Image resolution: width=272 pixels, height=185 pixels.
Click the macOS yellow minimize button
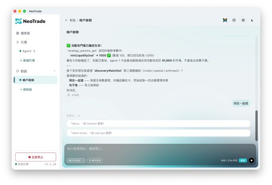click(20, 11)
